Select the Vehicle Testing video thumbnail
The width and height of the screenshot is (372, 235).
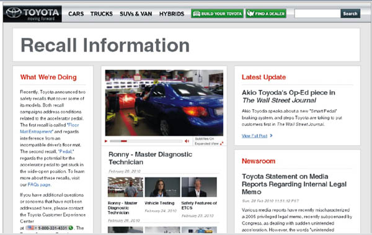(x=162, y=187)
